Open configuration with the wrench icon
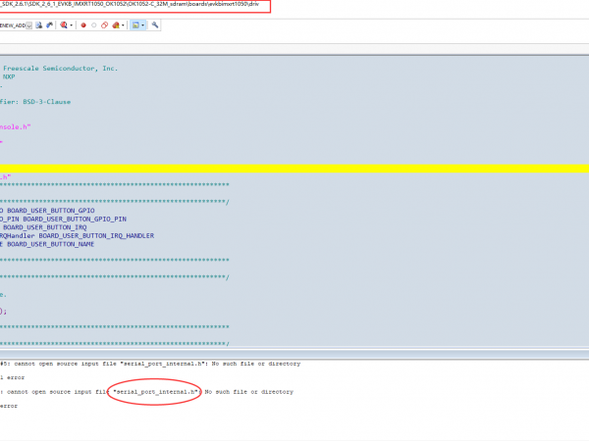This screenshot has height=441, width=589. [155, 25]
